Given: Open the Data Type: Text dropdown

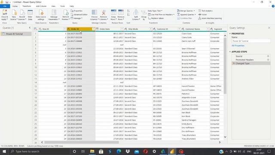Looking at the screenshot, I should (x=155, y=11).
